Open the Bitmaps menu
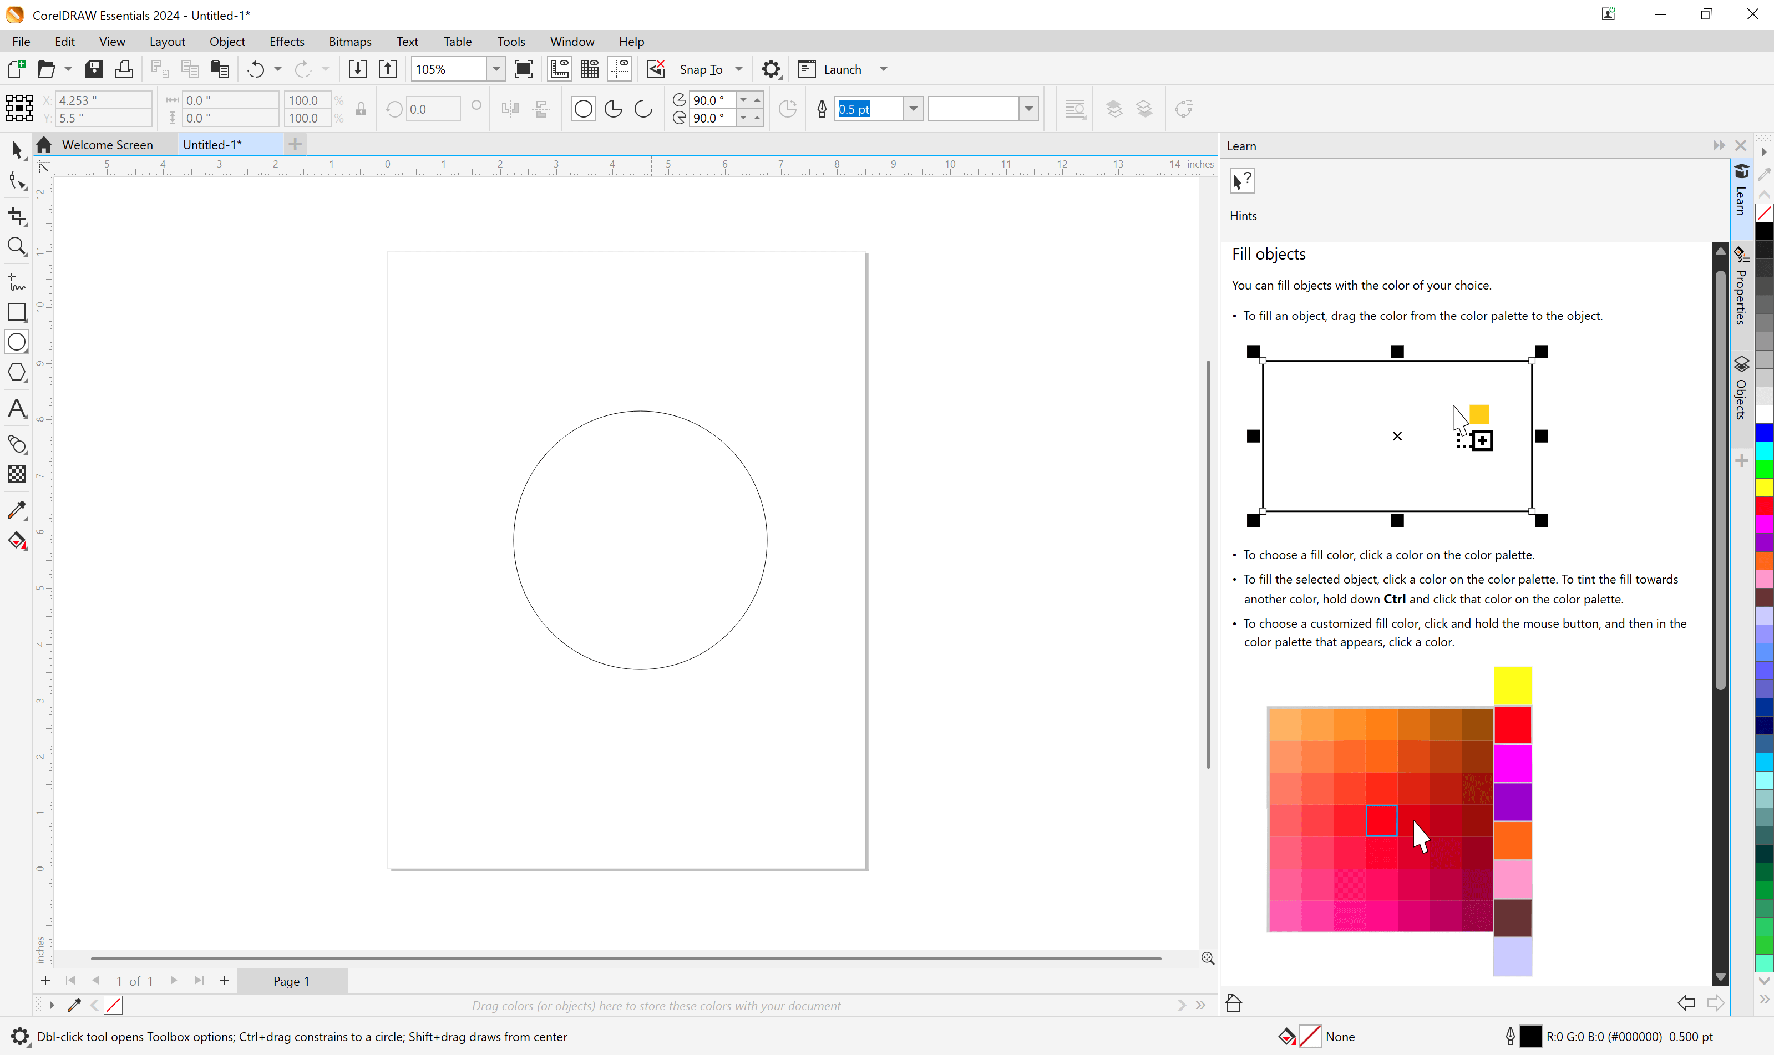1774x1055 pixels. pyautogui.click(x=349, y=41)
